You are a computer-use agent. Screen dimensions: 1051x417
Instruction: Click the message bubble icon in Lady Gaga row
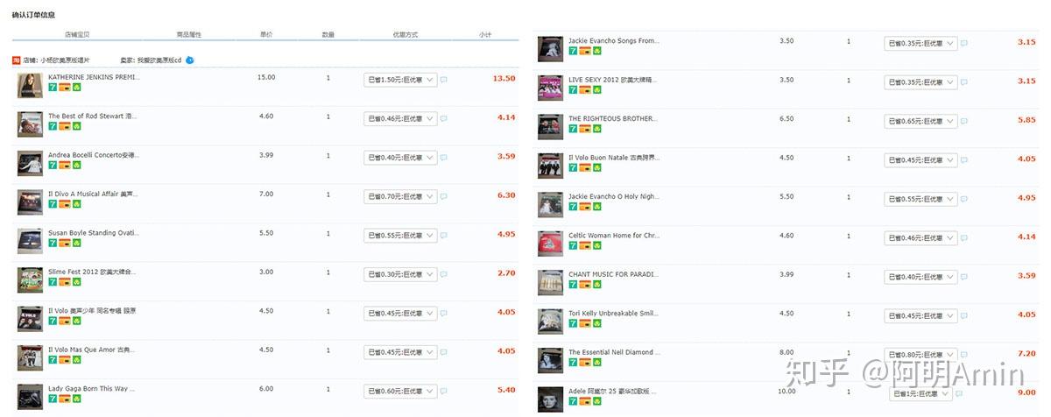point(444,391)
